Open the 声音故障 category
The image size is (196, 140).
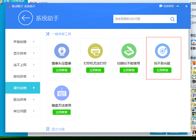22,42
